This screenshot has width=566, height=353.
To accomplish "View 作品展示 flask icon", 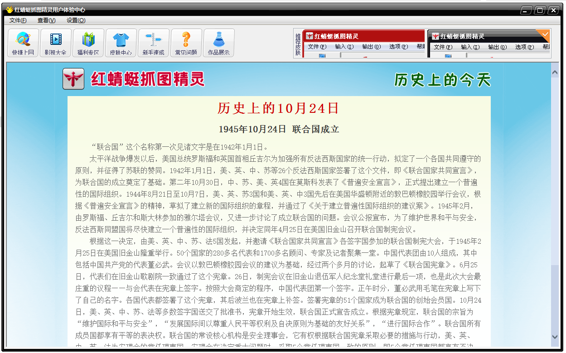I will (x=218, y=43).
